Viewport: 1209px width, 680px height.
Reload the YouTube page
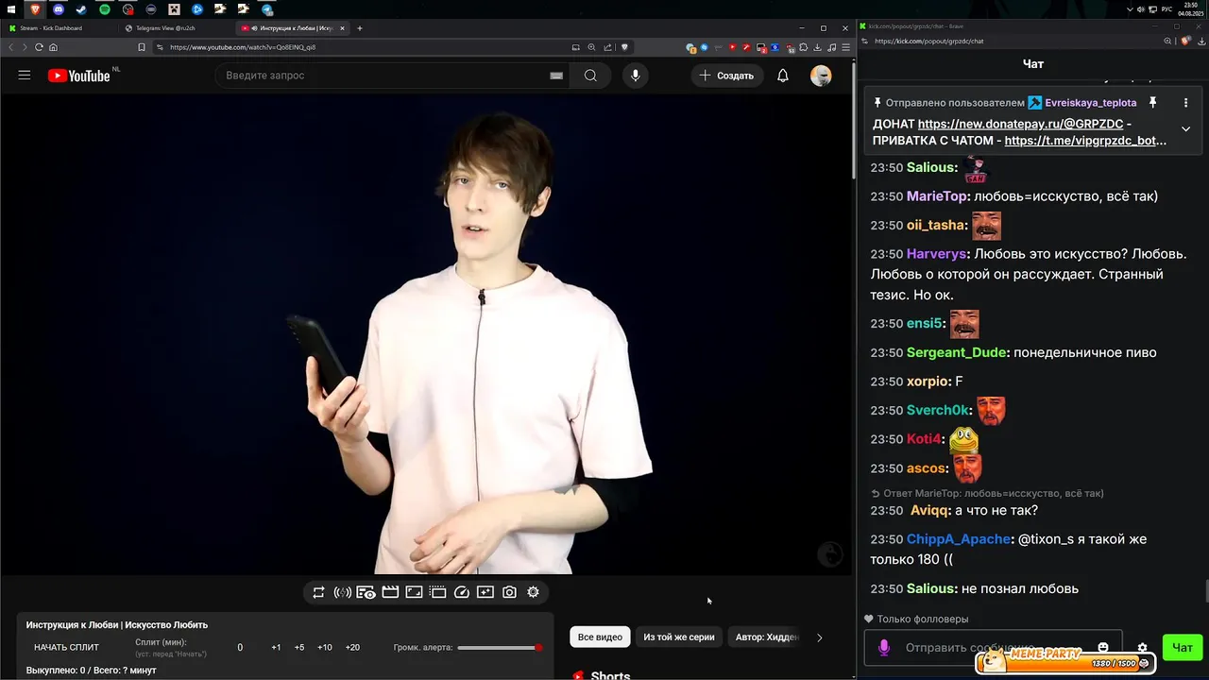coord(39,47)
